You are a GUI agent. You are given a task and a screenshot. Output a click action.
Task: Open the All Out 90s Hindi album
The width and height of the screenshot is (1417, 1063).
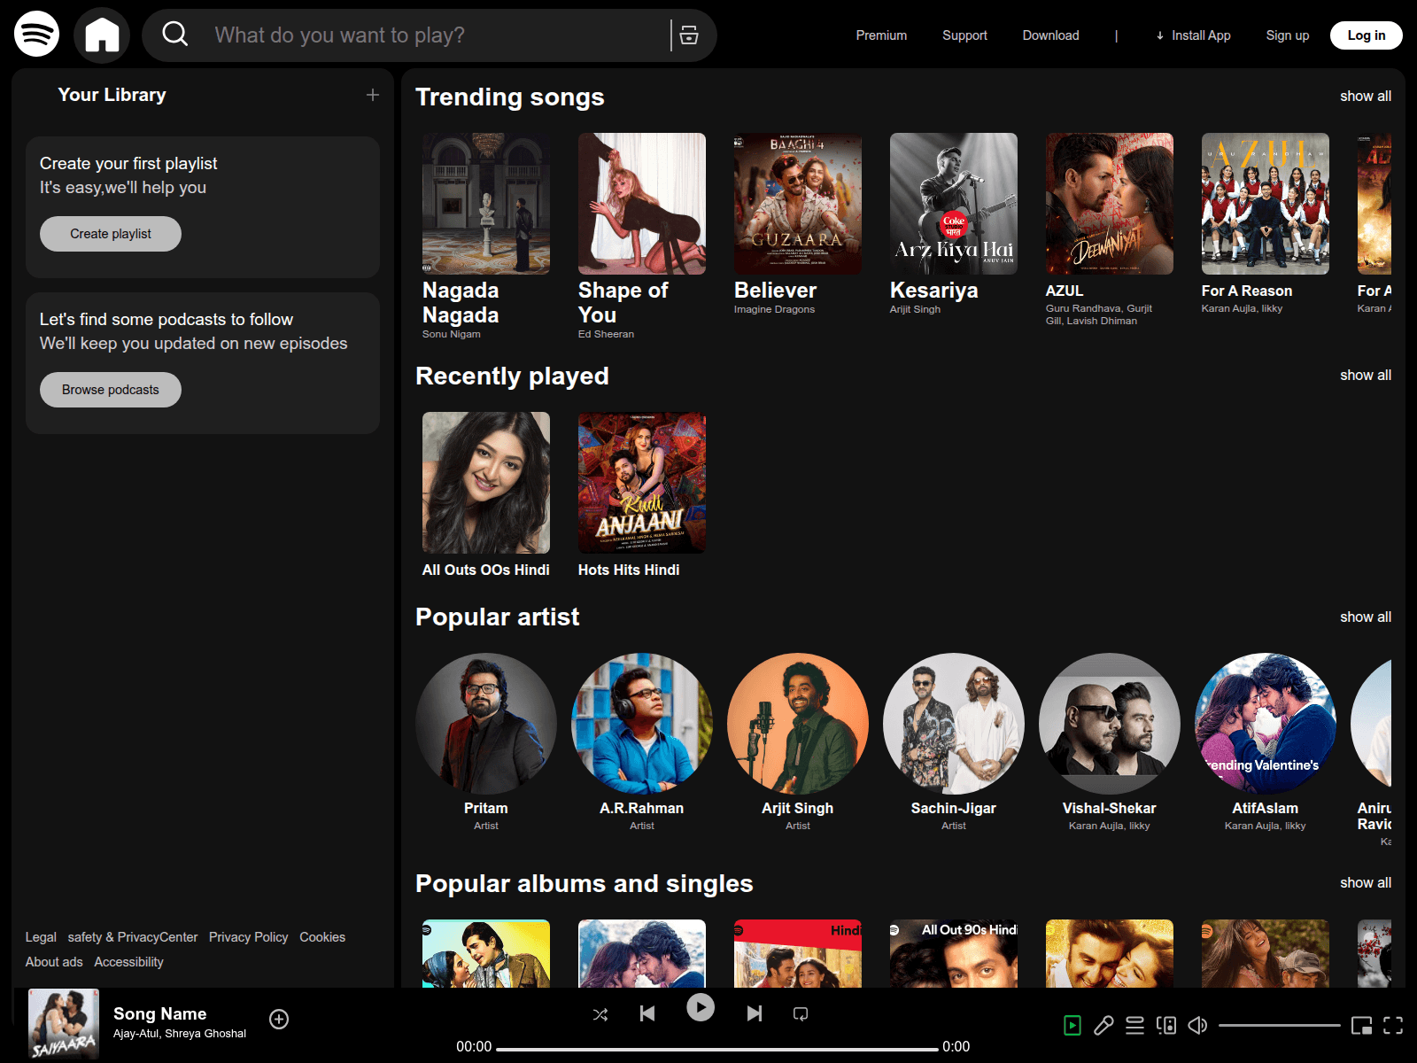pyautogui.click(x=954, y=953)
